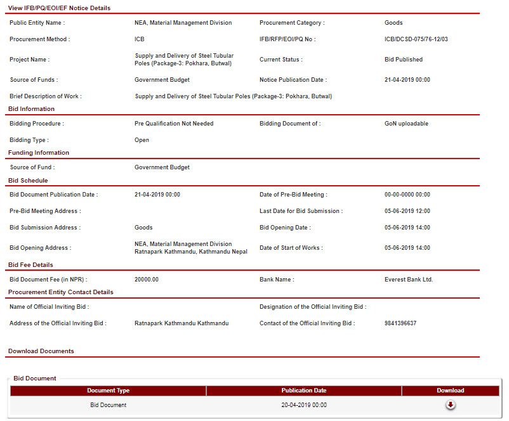Click the Document Type column header

click(108, 391)
